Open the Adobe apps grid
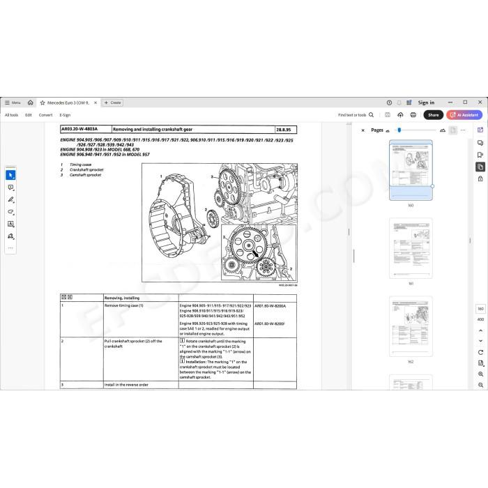This screenshot has width=488, height=488. pyautogui.click(x=409, y=102)
